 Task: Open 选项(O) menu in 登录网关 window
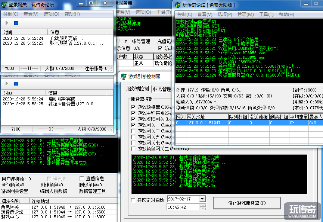pyautogui.click(x=51, y=14)
